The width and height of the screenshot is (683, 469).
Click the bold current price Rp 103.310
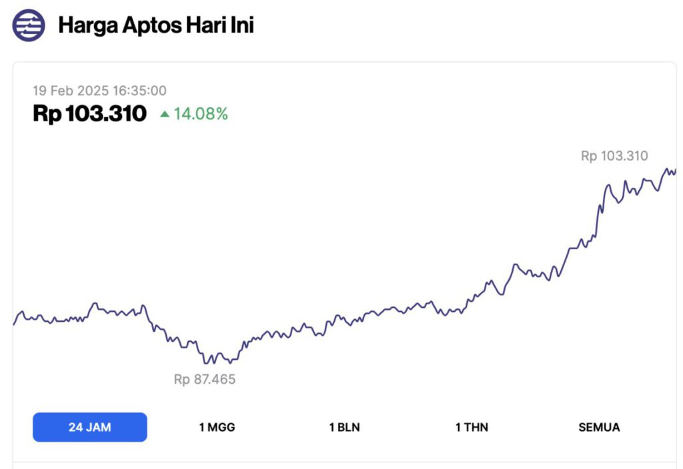[89, 114]
